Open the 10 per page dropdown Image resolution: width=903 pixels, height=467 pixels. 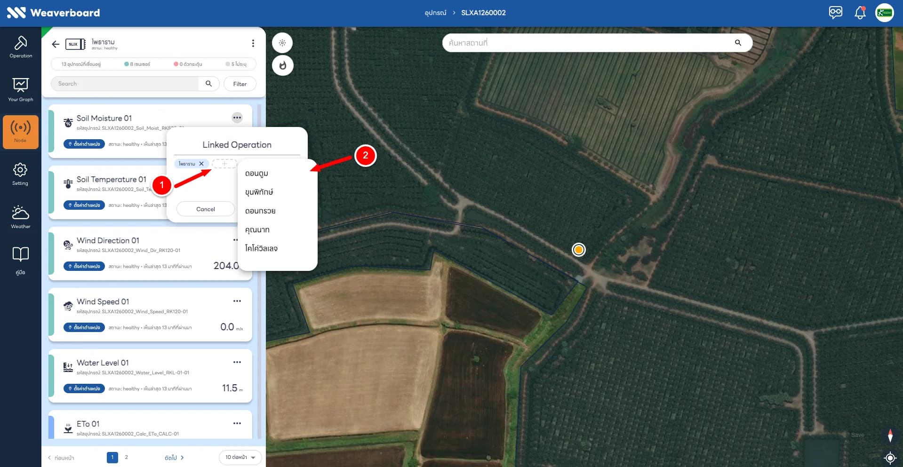click(240, 457)
